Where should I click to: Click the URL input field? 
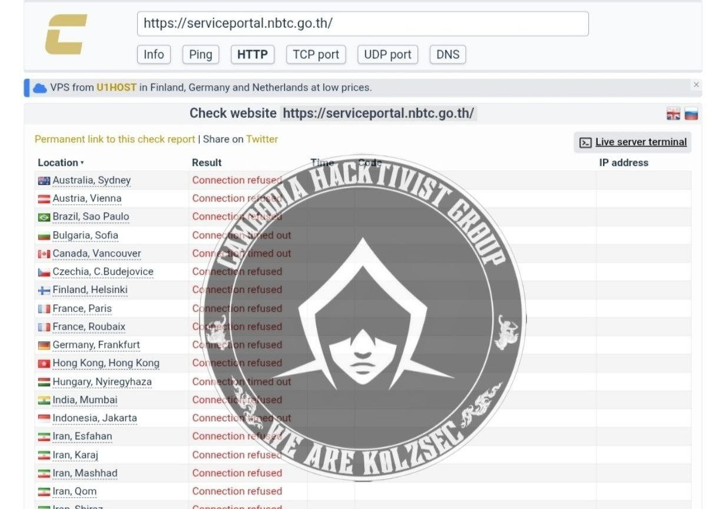pyautogui.click(x=363, y=24)
